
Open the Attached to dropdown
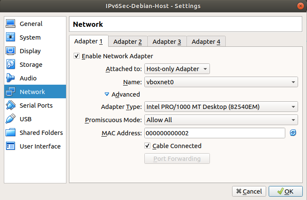point(177,69)
